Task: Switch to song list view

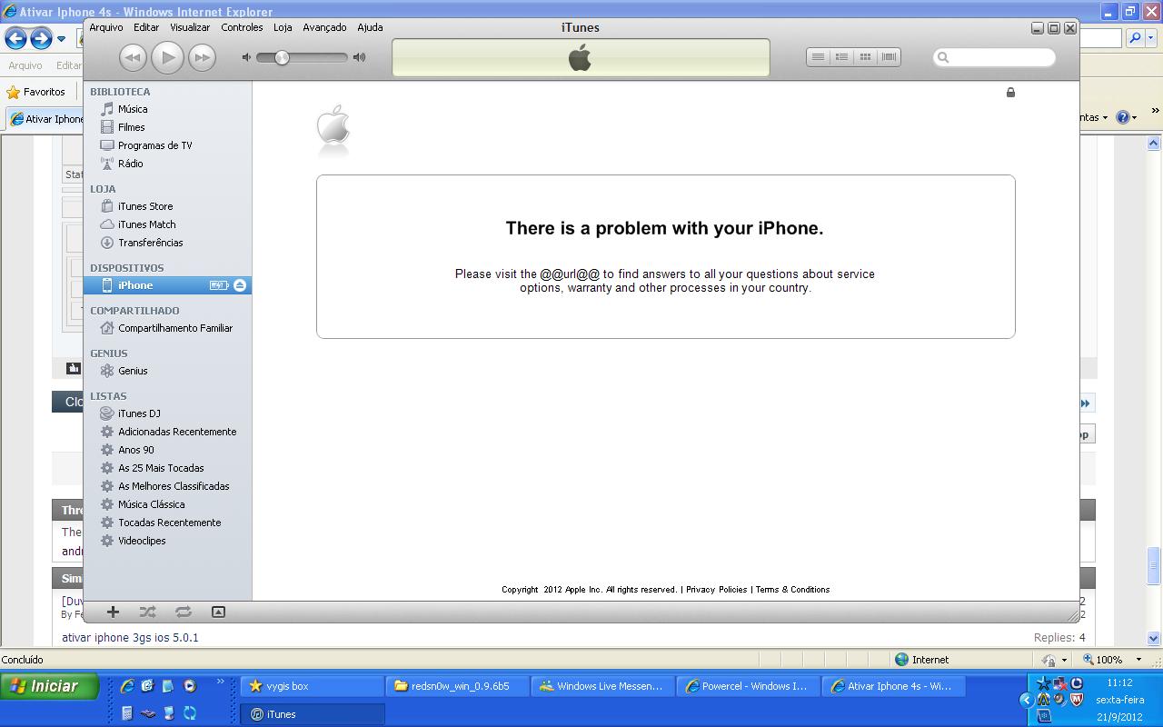Action: 818,57
